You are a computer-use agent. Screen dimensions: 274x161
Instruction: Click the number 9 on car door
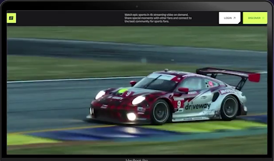179,104
